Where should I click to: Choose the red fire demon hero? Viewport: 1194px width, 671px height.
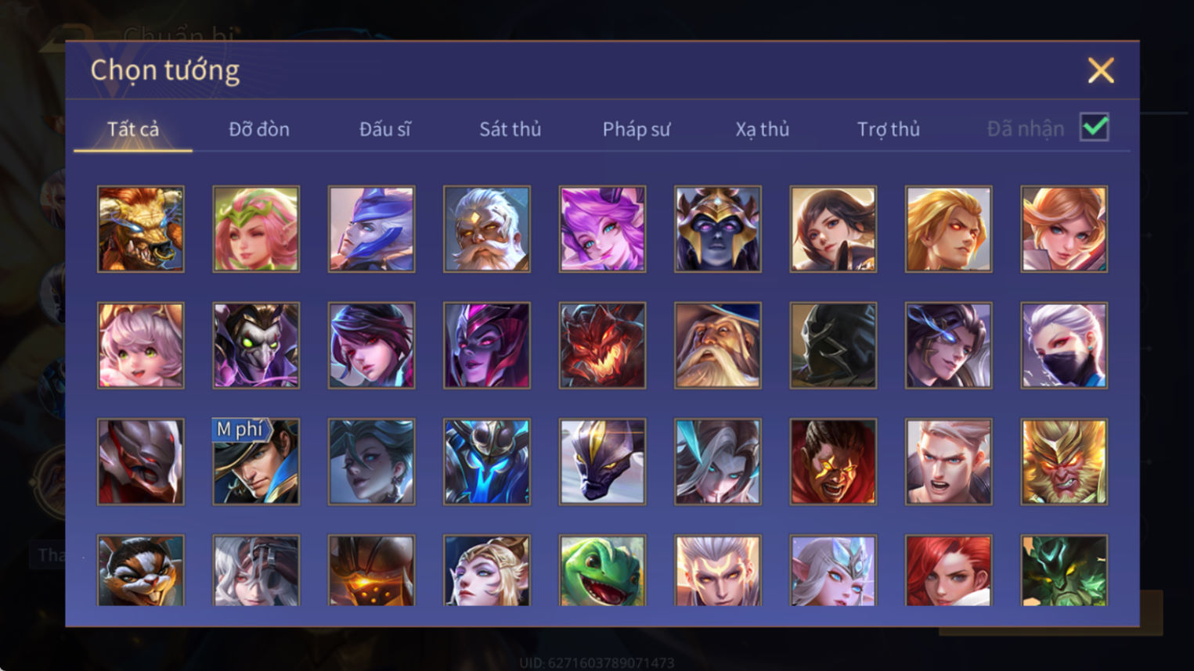click(602, 346)
